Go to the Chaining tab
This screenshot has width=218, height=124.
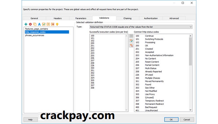click(x=127, y=18)
